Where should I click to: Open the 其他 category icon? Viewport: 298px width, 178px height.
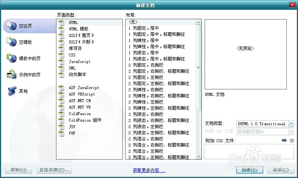click(12, 91)
